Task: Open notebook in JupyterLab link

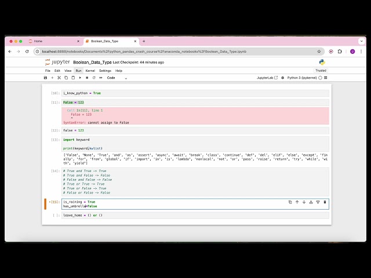Action: coord(267,78)
